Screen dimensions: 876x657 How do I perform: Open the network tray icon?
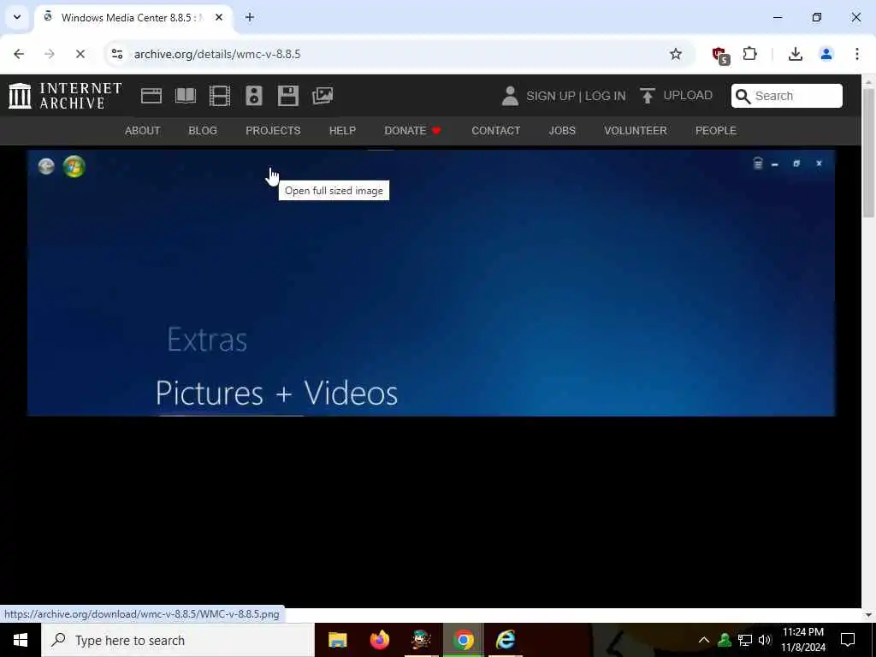pos(745,640)
